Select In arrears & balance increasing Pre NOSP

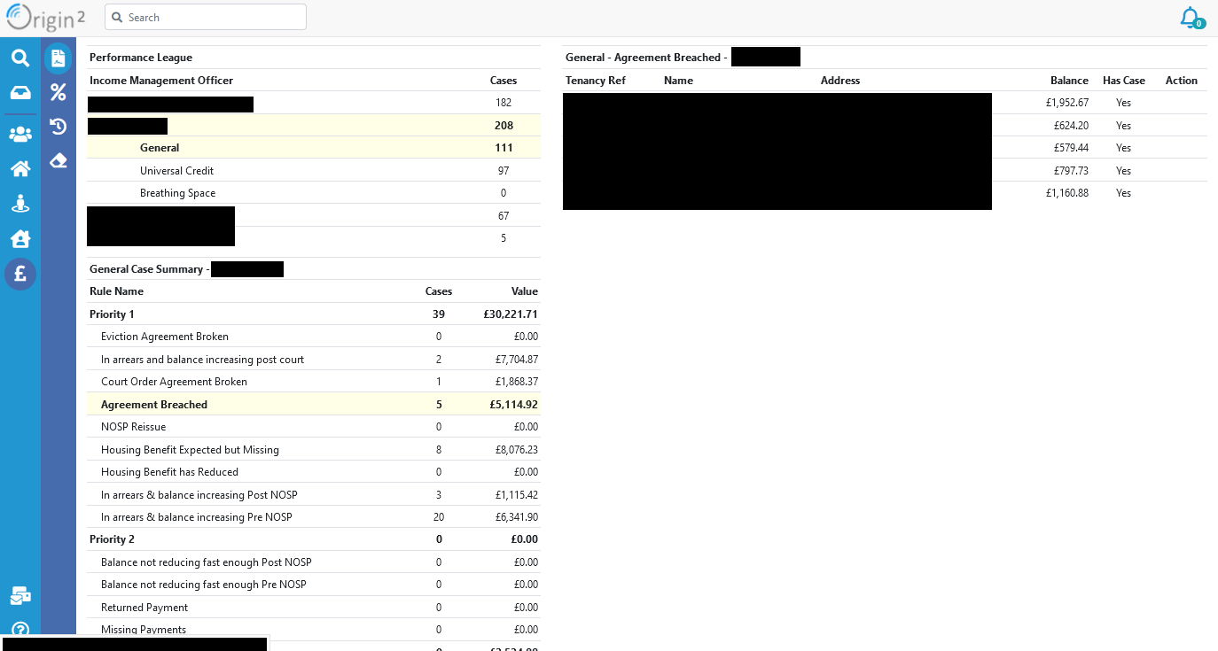(314, 517)
